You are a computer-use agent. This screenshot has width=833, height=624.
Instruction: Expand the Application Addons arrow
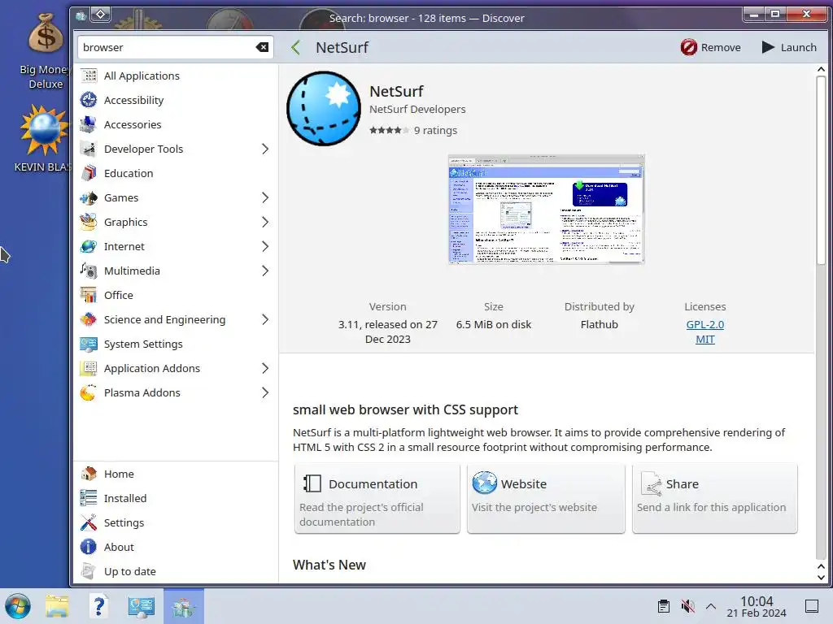tap(265, 369)
